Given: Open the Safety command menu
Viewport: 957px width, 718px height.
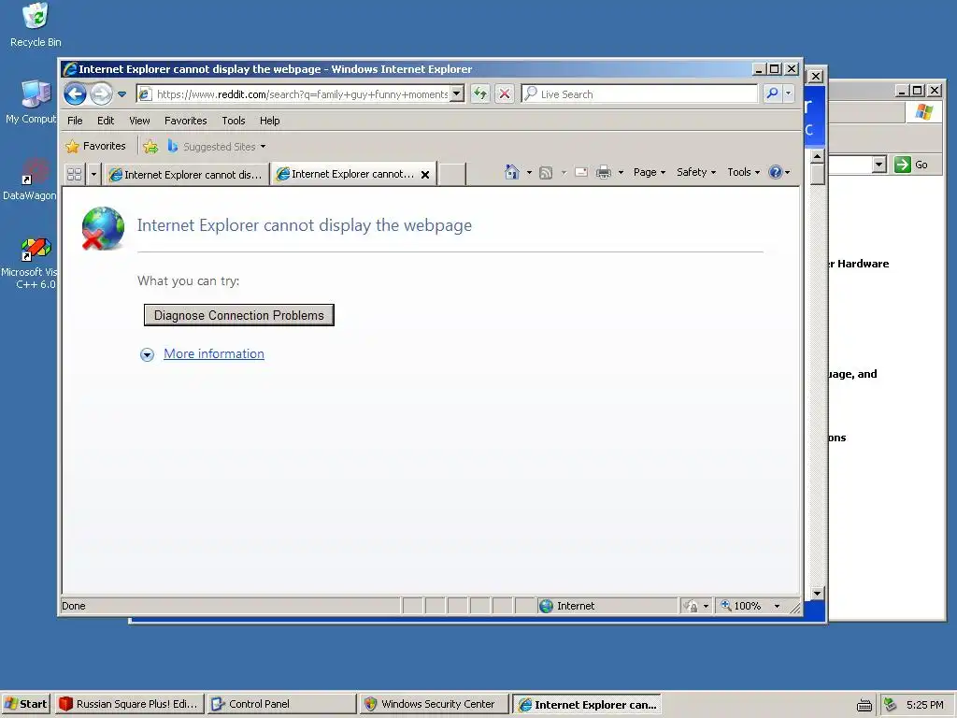Looking at the screenshot, I should point(695,173).
